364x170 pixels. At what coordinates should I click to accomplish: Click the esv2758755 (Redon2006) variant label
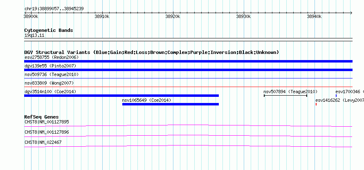(x=52, y=57)
